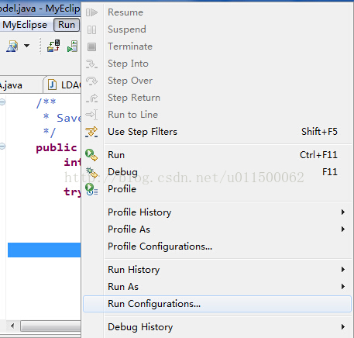Screen dimensions: 354x338
Task: Expand Run As submenu arrow
Action: pyautogui.click(x=343, y=287)
